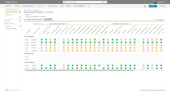The image size is (170, 94).
Task: Click the right arrow of horizontal scrollbar
Action: pos(163,70)
